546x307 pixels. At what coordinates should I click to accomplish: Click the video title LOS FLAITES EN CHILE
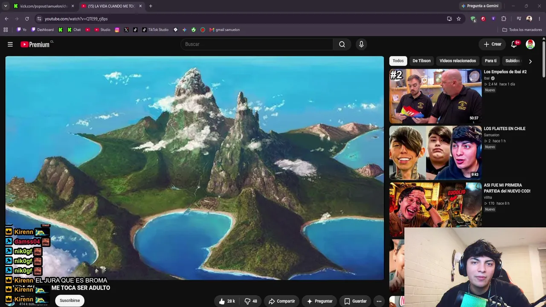(x=505, y=129)
